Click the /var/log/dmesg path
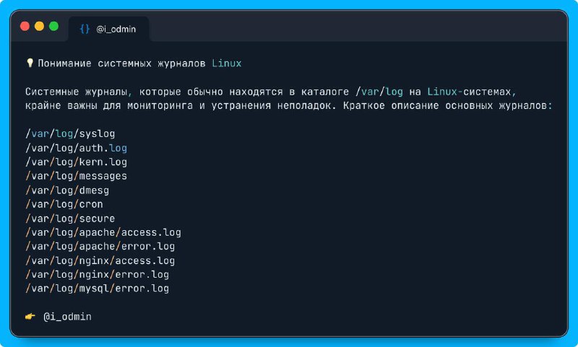The width and height of the screenshot is (578, 347). 67,190
